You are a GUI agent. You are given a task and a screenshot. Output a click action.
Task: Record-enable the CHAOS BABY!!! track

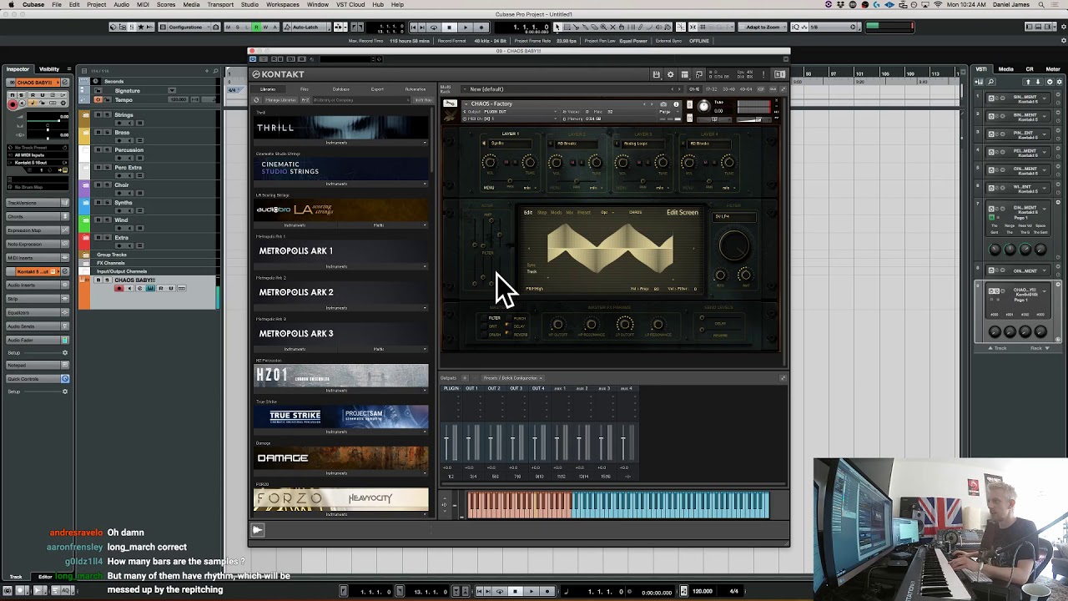tap(118, 289)
